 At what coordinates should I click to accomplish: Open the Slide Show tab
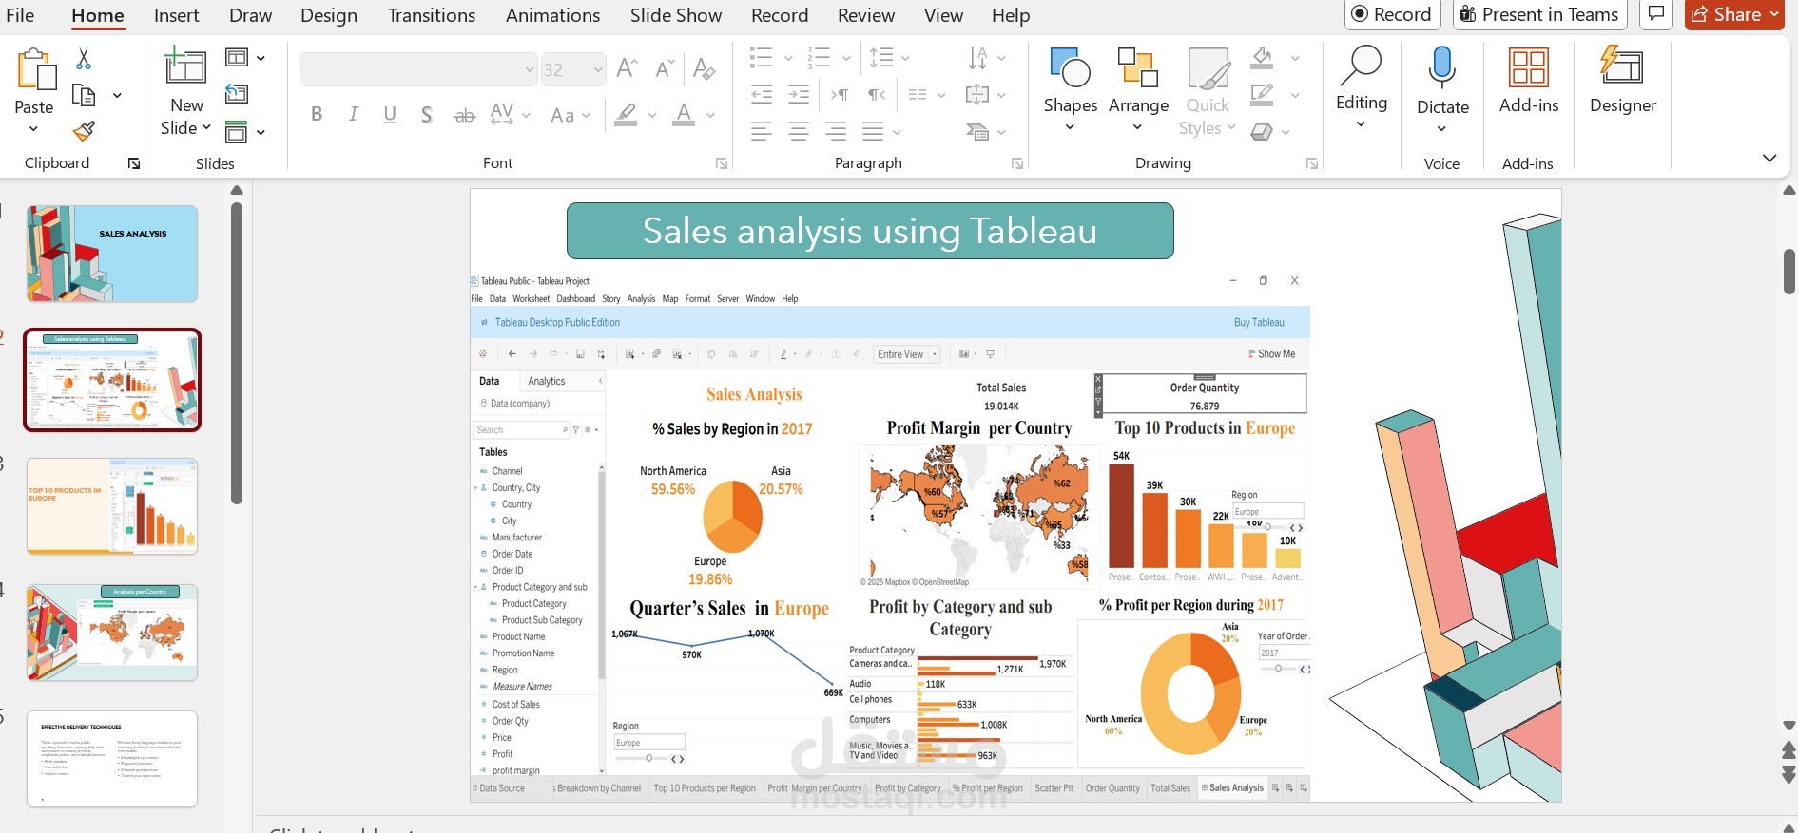click(676, 15)
